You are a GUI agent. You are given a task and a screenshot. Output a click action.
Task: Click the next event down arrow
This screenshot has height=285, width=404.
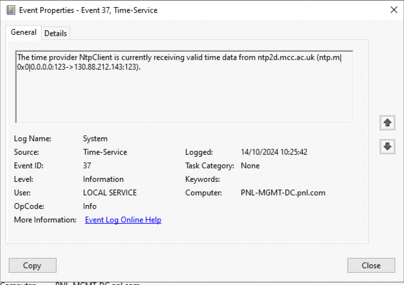387,147
